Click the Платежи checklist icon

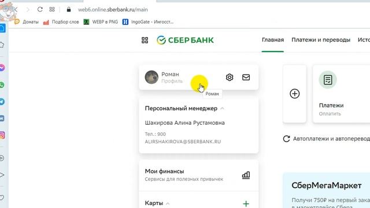pos(328,80)
